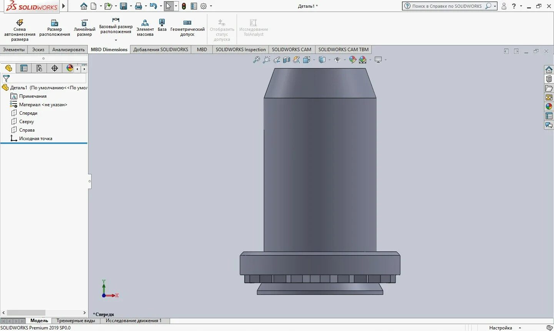Choose the Linear Dimension (Линейный размер) tool
The width and height of the screenshot is (554, 331).
84,28
